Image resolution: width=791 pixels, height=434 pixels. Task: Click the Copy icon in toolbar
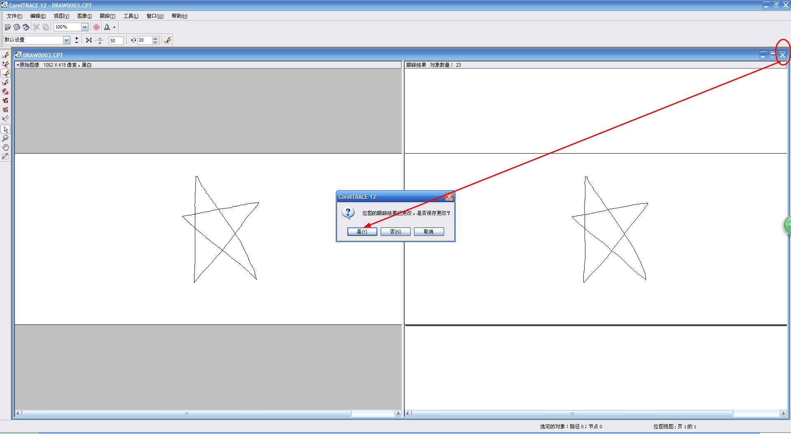coord(46,27)
